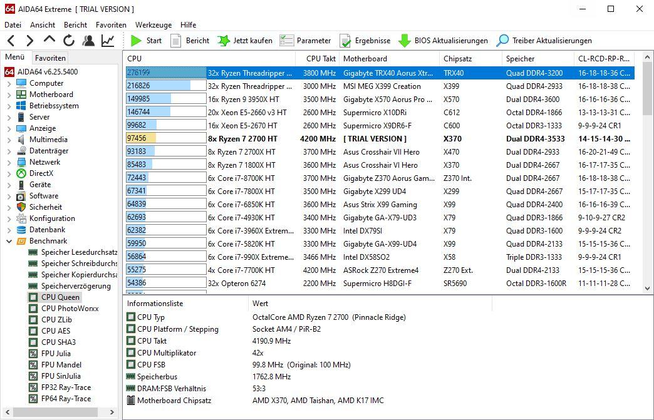Open the Bericht toolbar button
The height and width of the screenshot is (420, 654).
pos(190,41)
